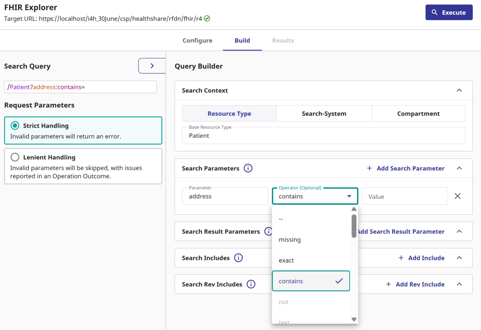Click Add Include link
The height and width of the screenshot is (330, 481).
pos(426,257)
